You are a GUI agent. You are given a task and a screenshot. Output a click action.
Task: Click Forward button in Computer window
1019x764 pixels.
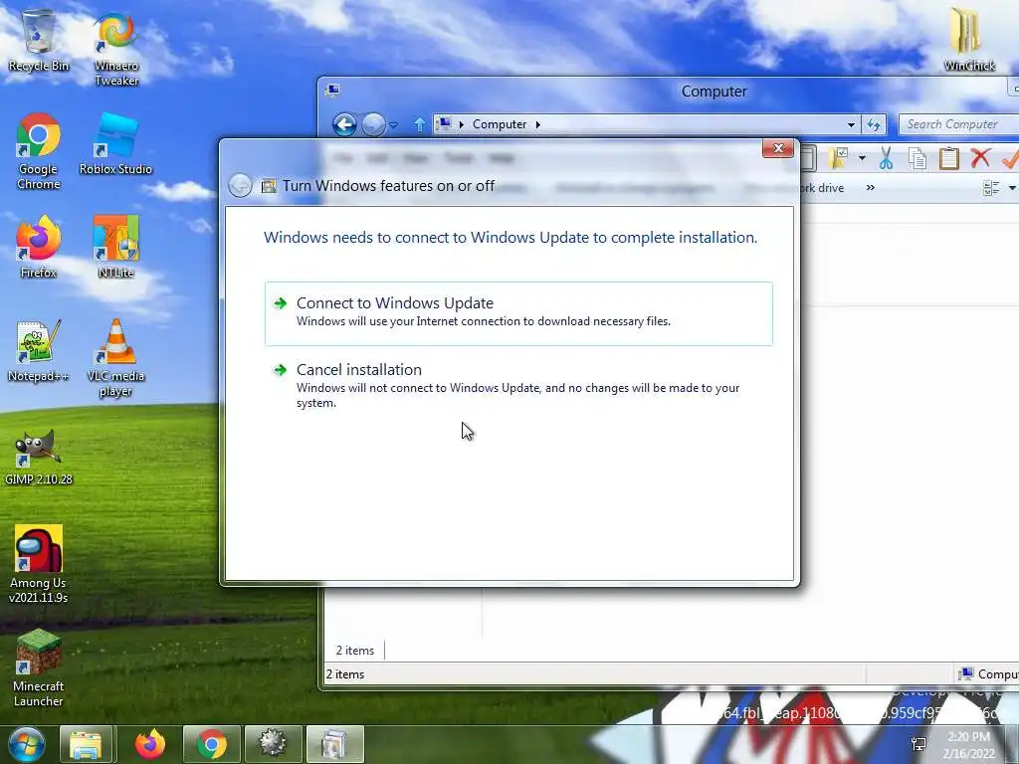click(x=373, y=124)
